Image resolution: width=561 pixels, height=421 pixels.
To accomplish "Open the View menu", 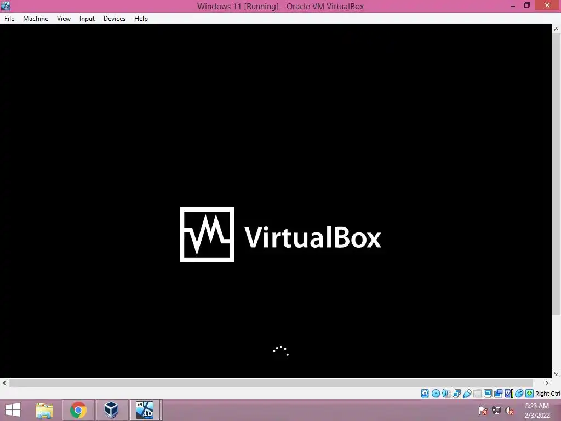I will [64, 19].
